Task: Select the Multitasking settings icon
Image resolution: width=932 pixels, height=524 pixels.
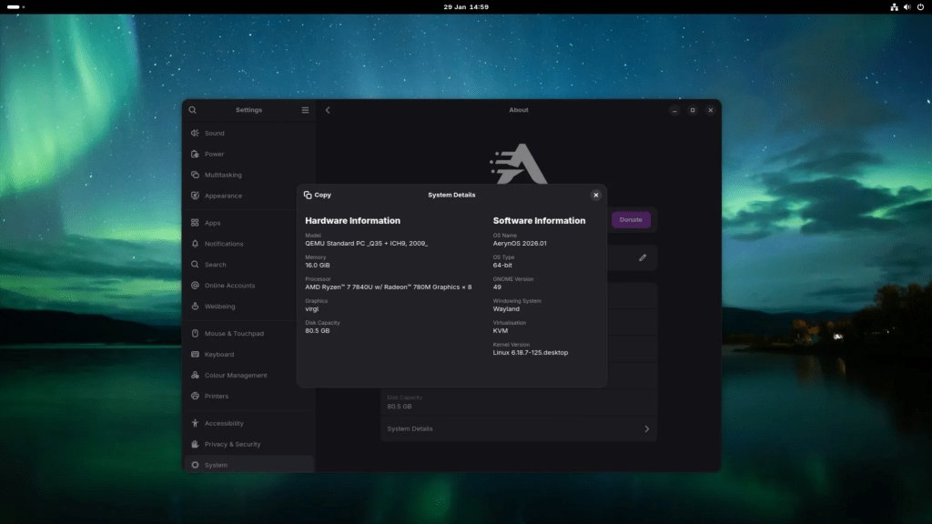Action: [194, 174]
